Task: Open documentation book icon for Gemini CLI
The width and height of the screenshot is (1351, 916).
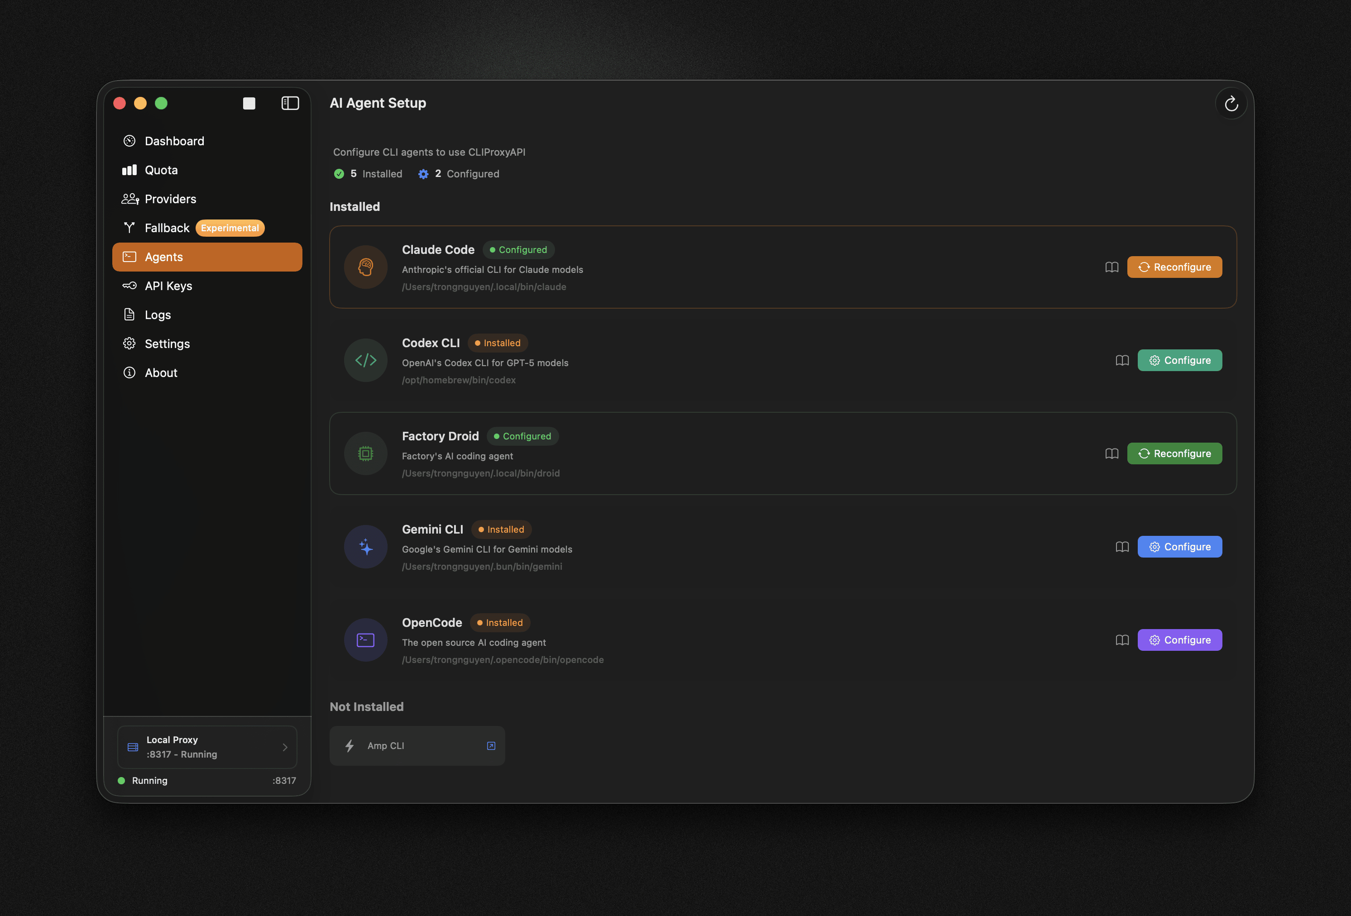Action: point(1122,547)
